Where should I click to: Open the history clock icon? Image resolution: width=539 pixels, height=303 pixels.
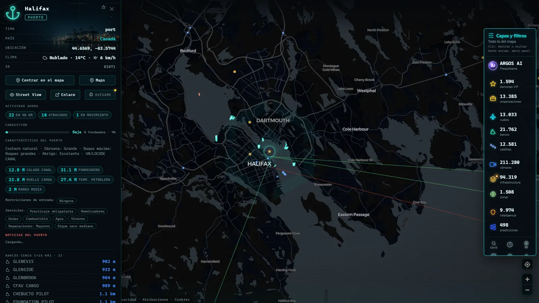pos(510,245)
